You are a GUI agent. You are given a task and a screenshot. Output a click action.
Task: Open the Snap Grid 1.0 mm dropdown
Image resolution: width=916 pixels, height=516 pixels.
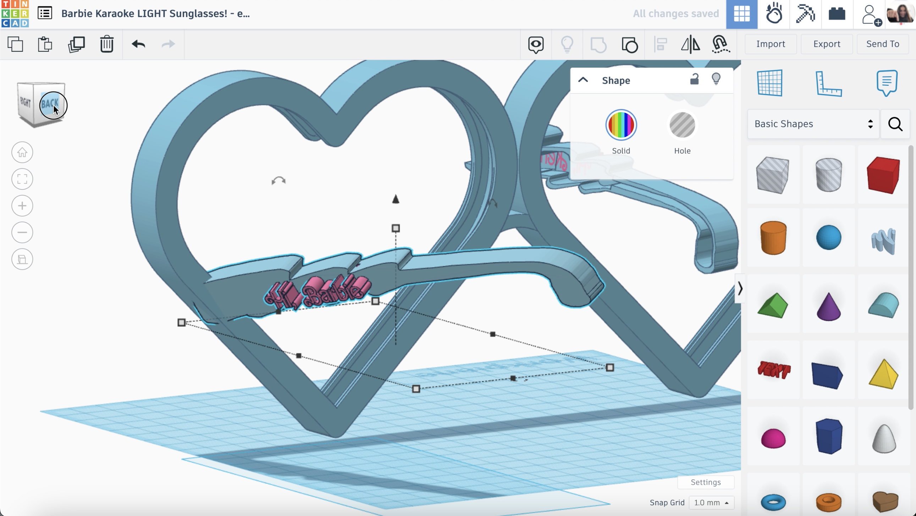[711, 503]
